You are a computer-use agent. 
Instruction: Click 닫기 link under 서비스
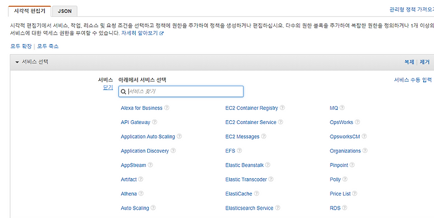[x=108, y=88]
